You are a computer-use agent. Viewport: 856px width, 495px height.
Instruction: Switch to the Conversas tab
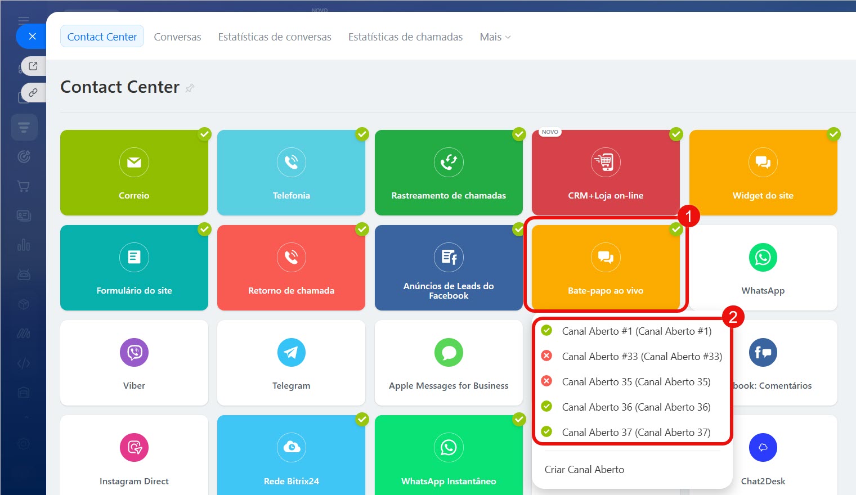tap(177, 37)
